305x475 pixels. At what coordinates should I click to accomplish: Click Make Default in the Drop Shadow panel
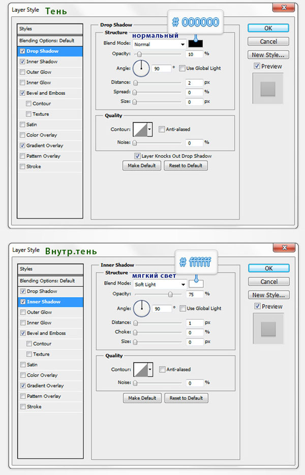pos(142,166)
